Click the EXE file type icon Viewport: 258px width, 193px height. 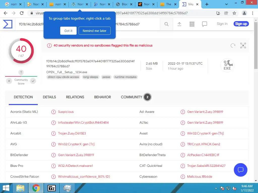coord(227,65)
